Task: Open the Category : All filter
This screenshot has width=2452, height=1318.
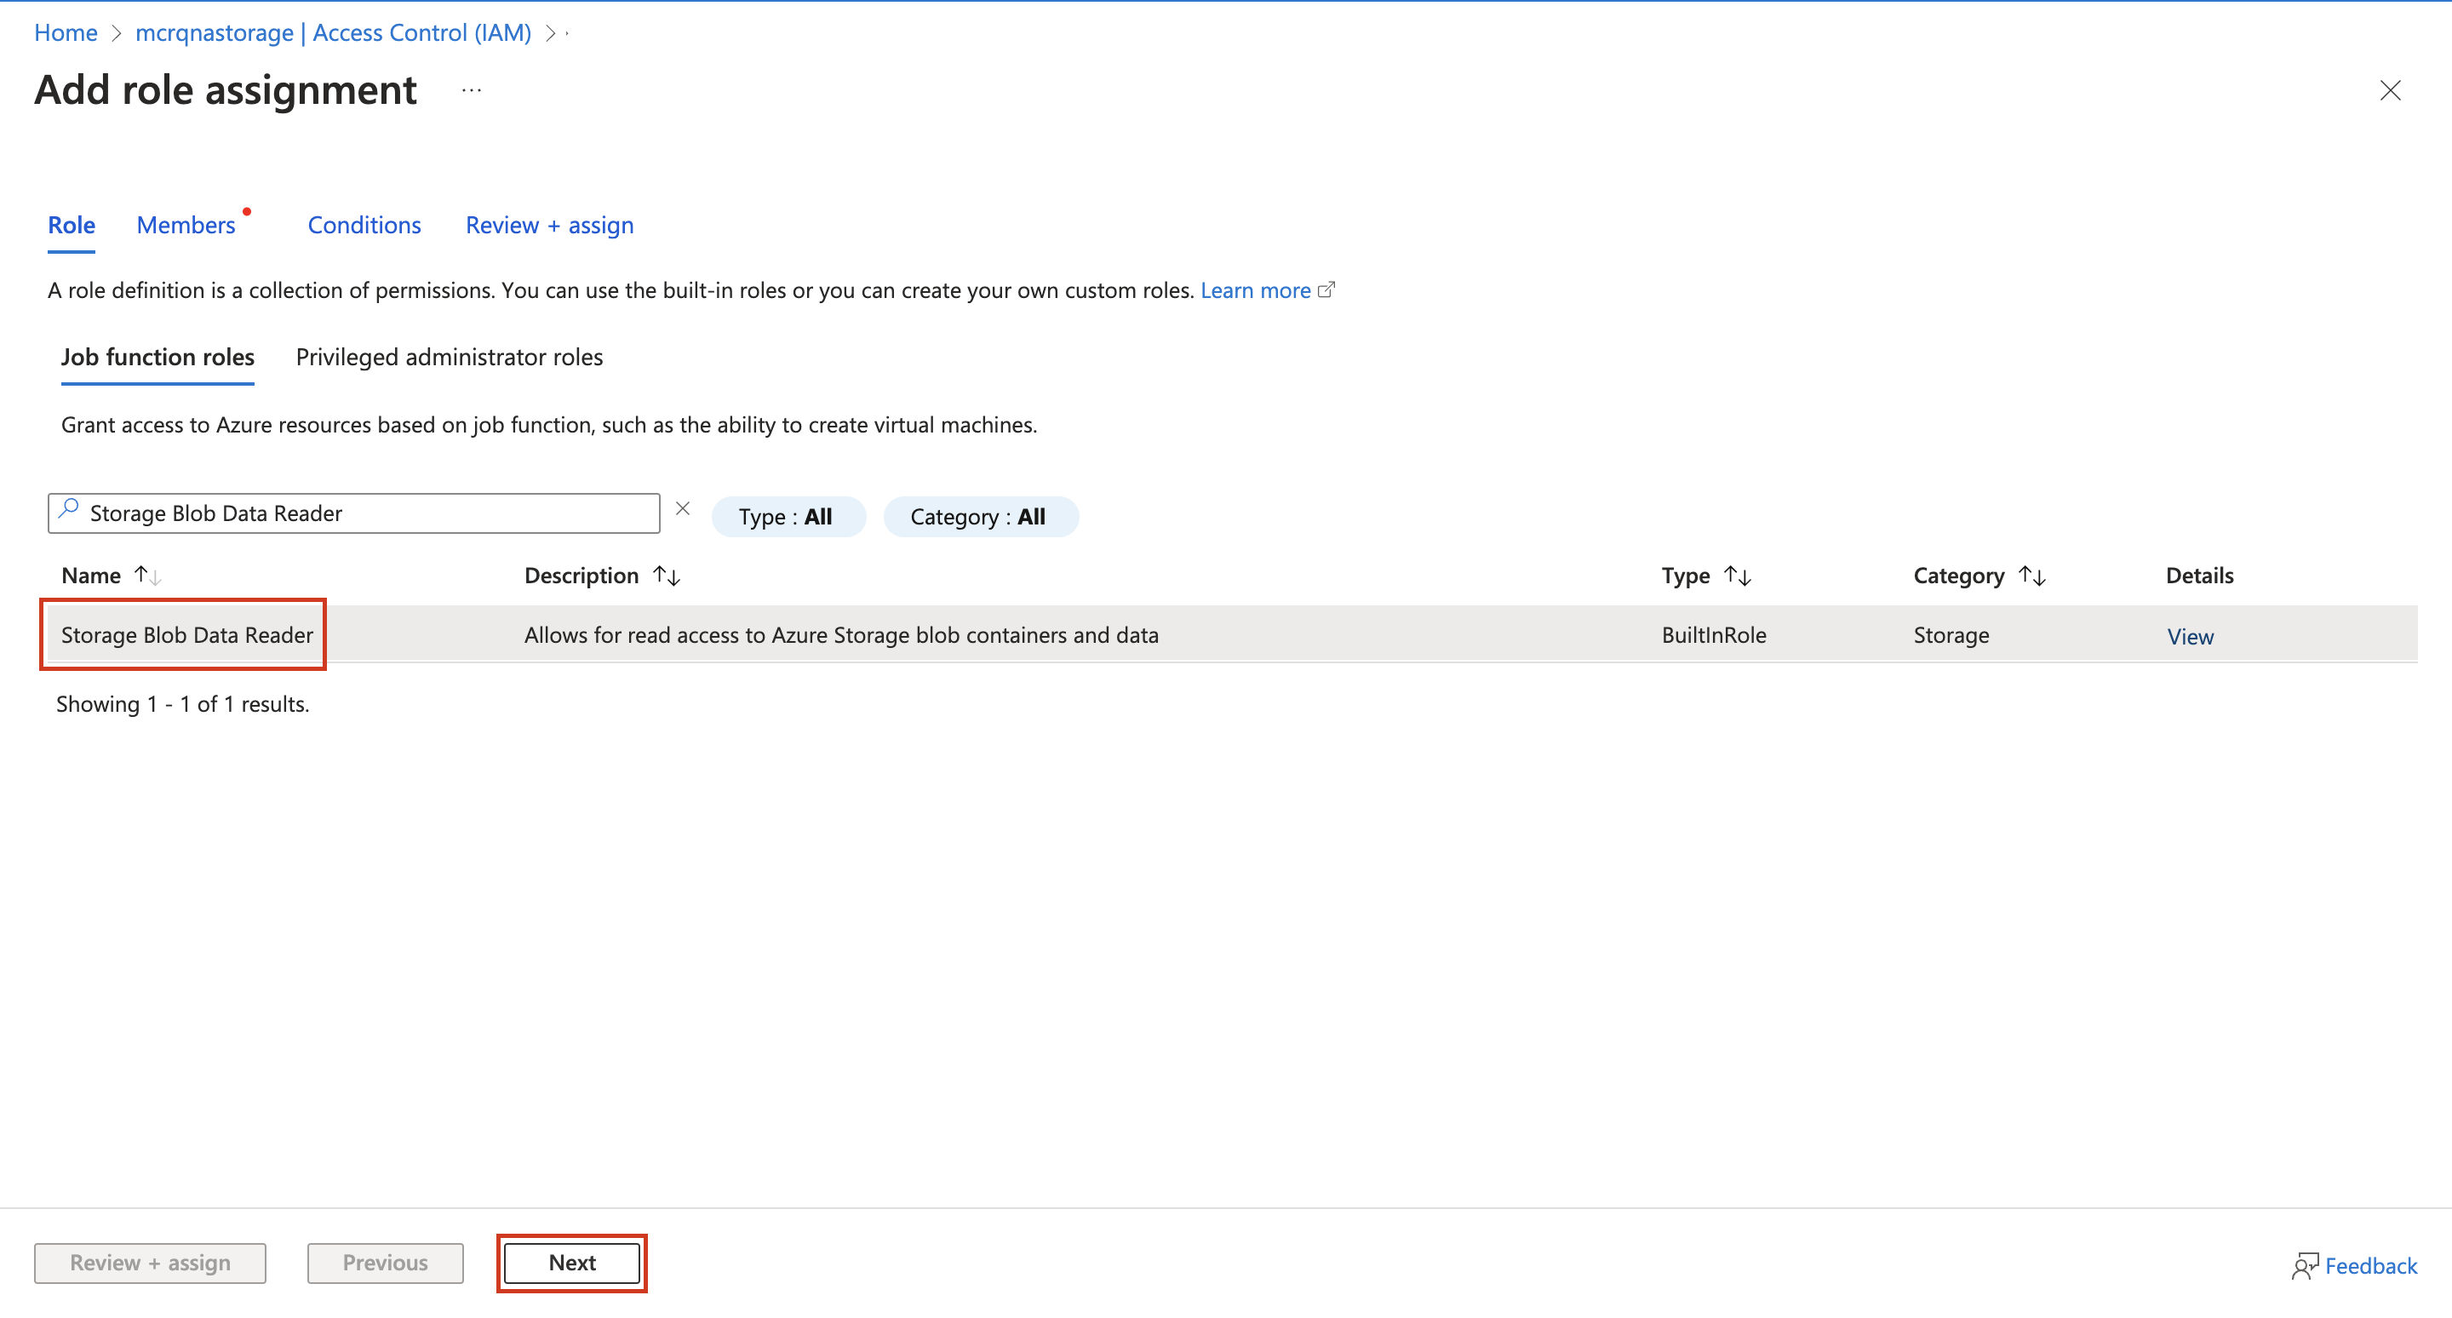Action: tap(981, 517)
